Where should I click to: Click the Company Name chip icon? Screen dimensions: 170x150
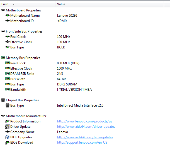(8, 132)
